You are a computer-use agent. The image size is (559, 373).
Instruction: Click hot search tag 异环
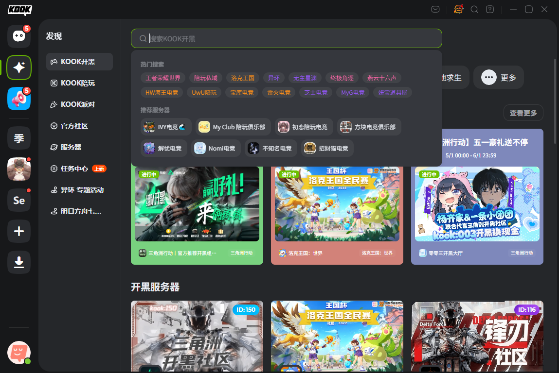coord(274,78)
